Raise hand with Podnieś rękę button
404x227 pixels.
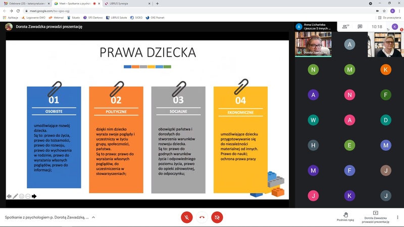click(x=345, y=217)
